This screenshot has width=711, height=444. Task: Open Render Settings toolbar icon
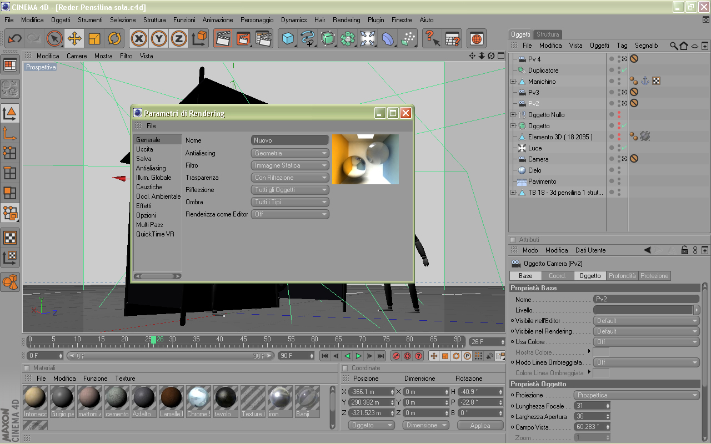(x=264, y=39)
